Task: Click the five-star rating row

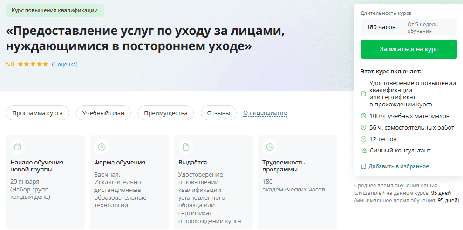Action: (33, 64)
